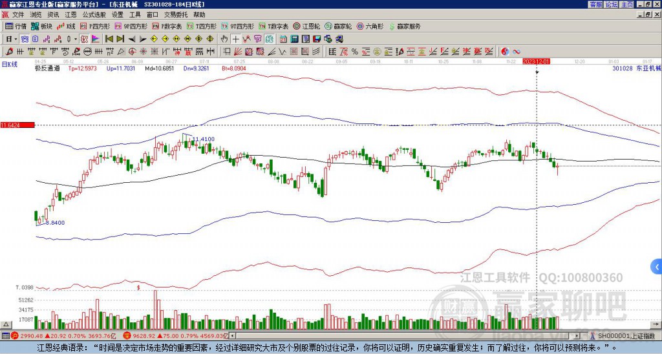The width and height of the screenshot is (662, 354).
Task: Click the 极反通道 indicator name
Action: point(47,68)
